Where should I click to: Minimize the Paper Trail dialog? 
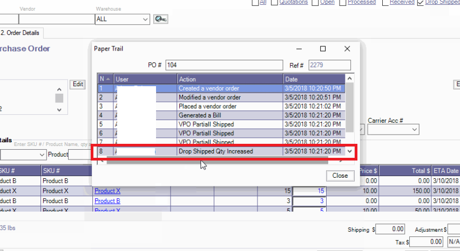pos(298,48)
